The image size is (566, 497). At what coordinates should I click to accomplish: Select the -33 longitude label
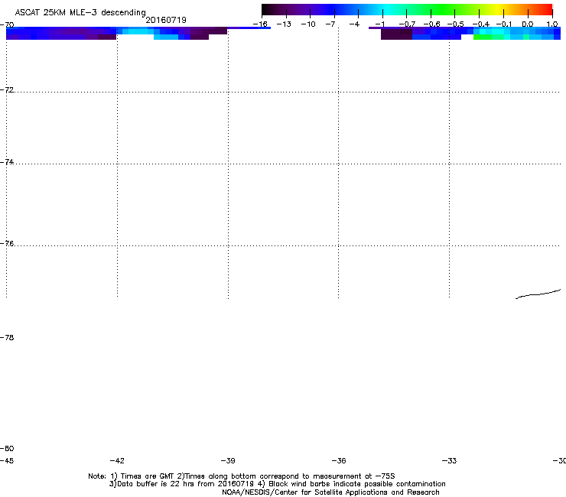tap(449, 461)
